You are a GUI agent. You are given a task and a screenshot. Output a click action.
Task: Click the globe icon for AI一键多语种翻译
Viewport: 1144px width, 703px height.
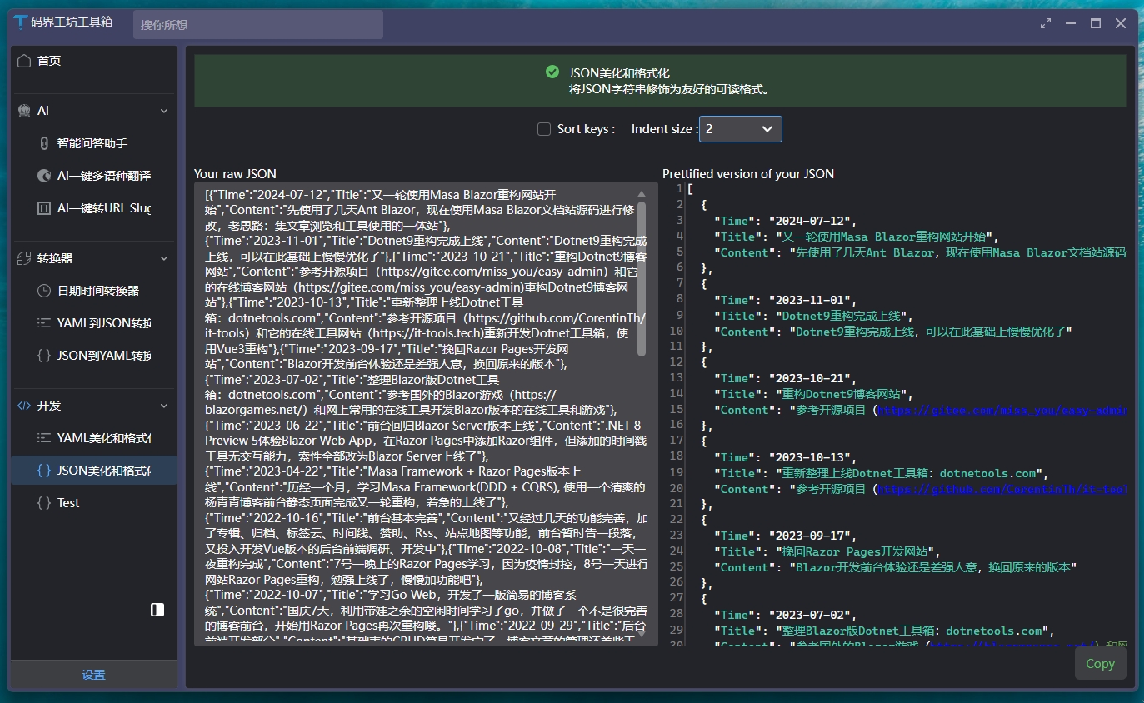[x=44, y=176]
